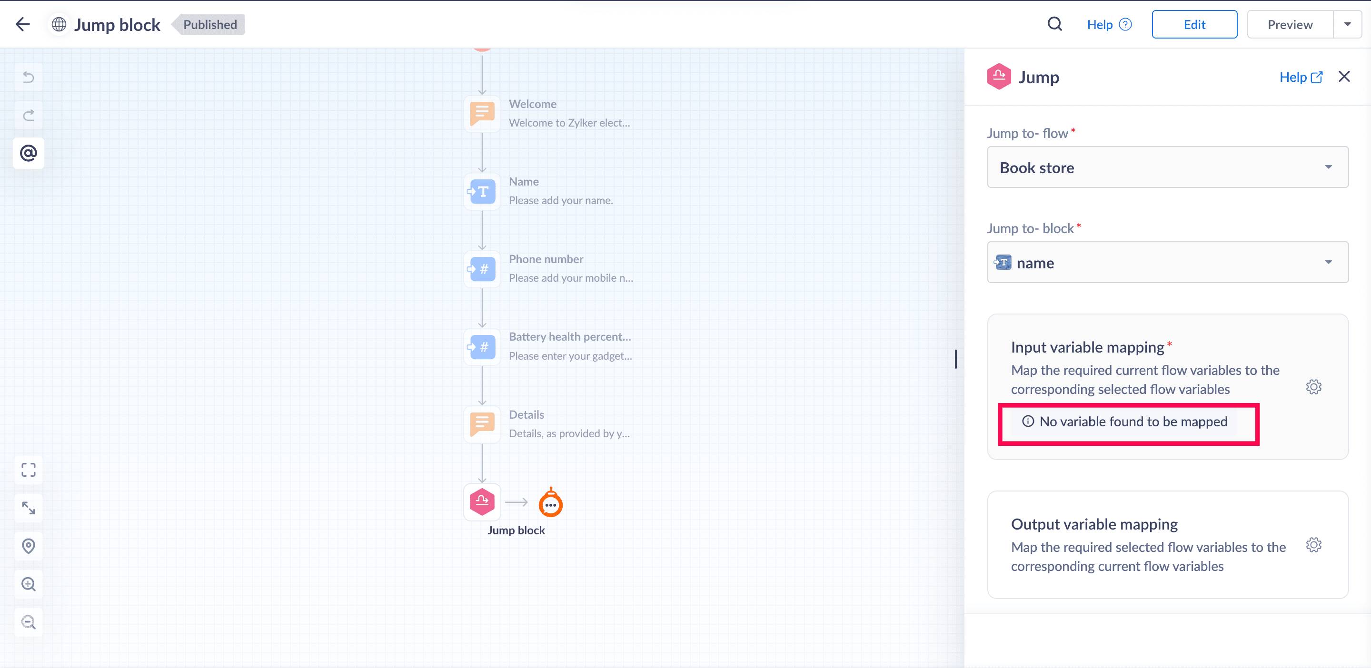Click the 'Input variable mapping' heading

tap(1087, 347)
